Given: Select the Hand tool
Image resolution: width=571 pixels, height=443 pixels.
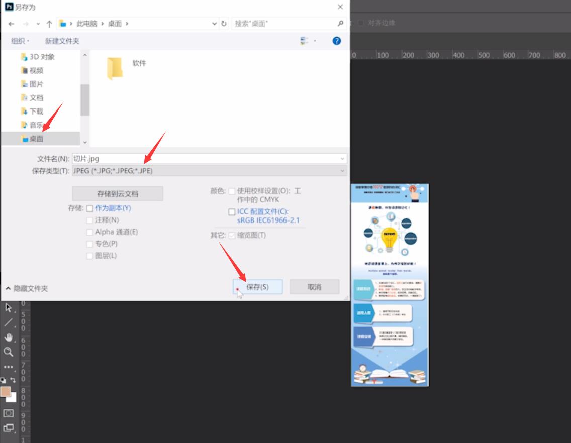Looking at the screenshot, I should tap(9, 337).
